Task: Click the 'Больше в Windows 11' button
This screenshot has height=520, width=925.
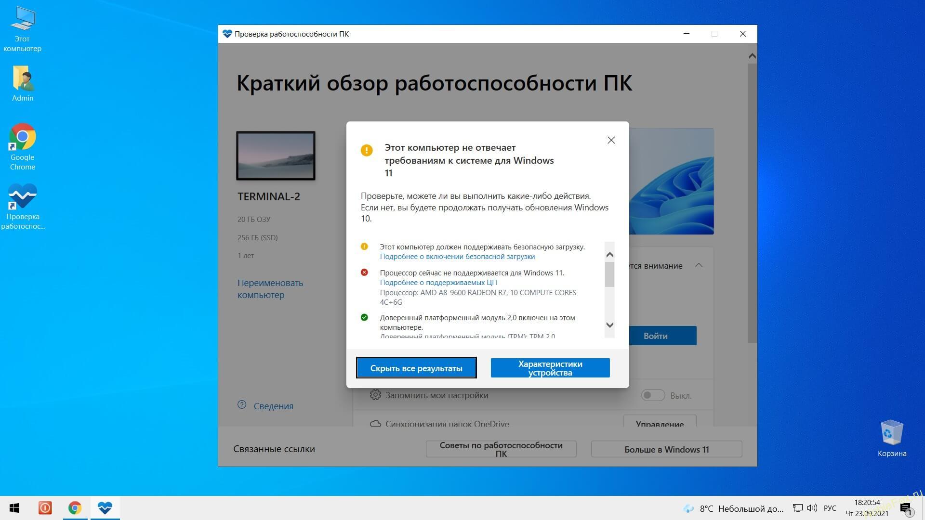Action: [666, 449]
